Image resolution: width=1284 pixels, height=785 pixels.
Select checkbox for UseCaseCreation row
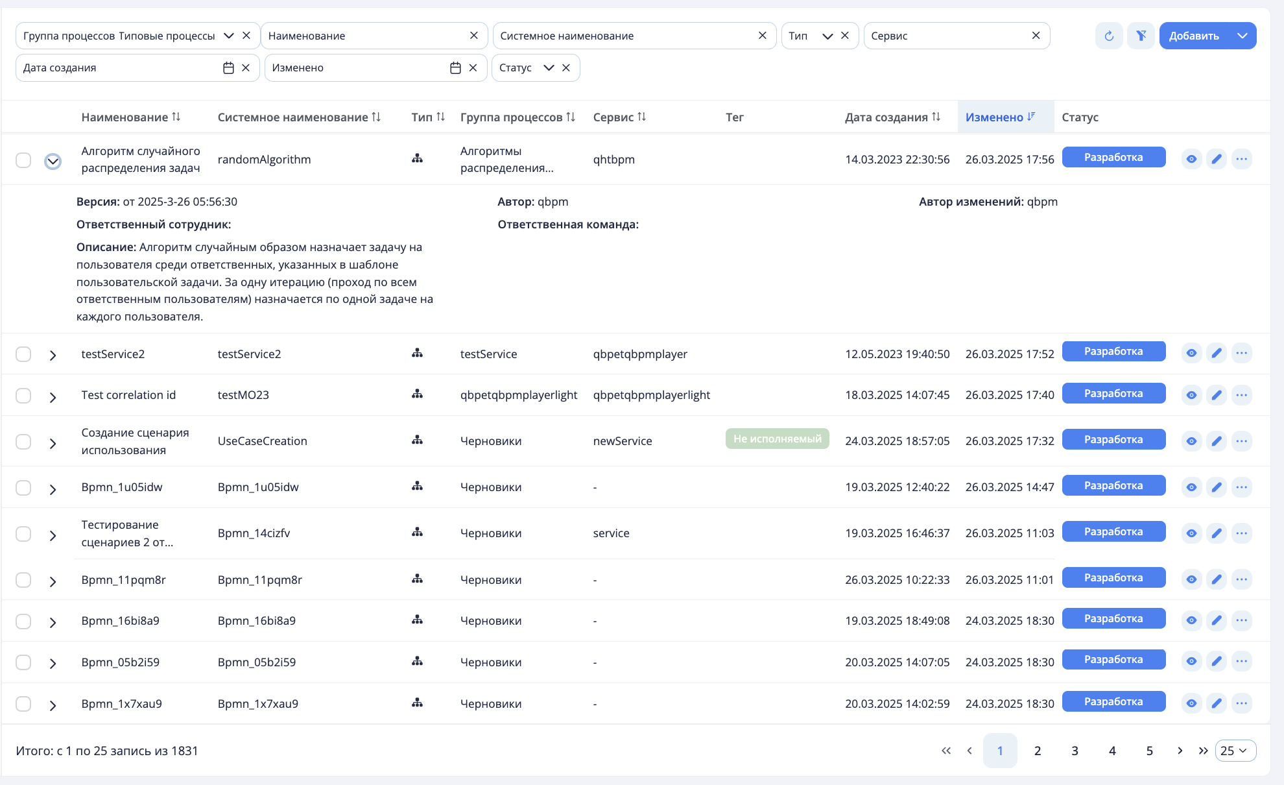[23, 441]
